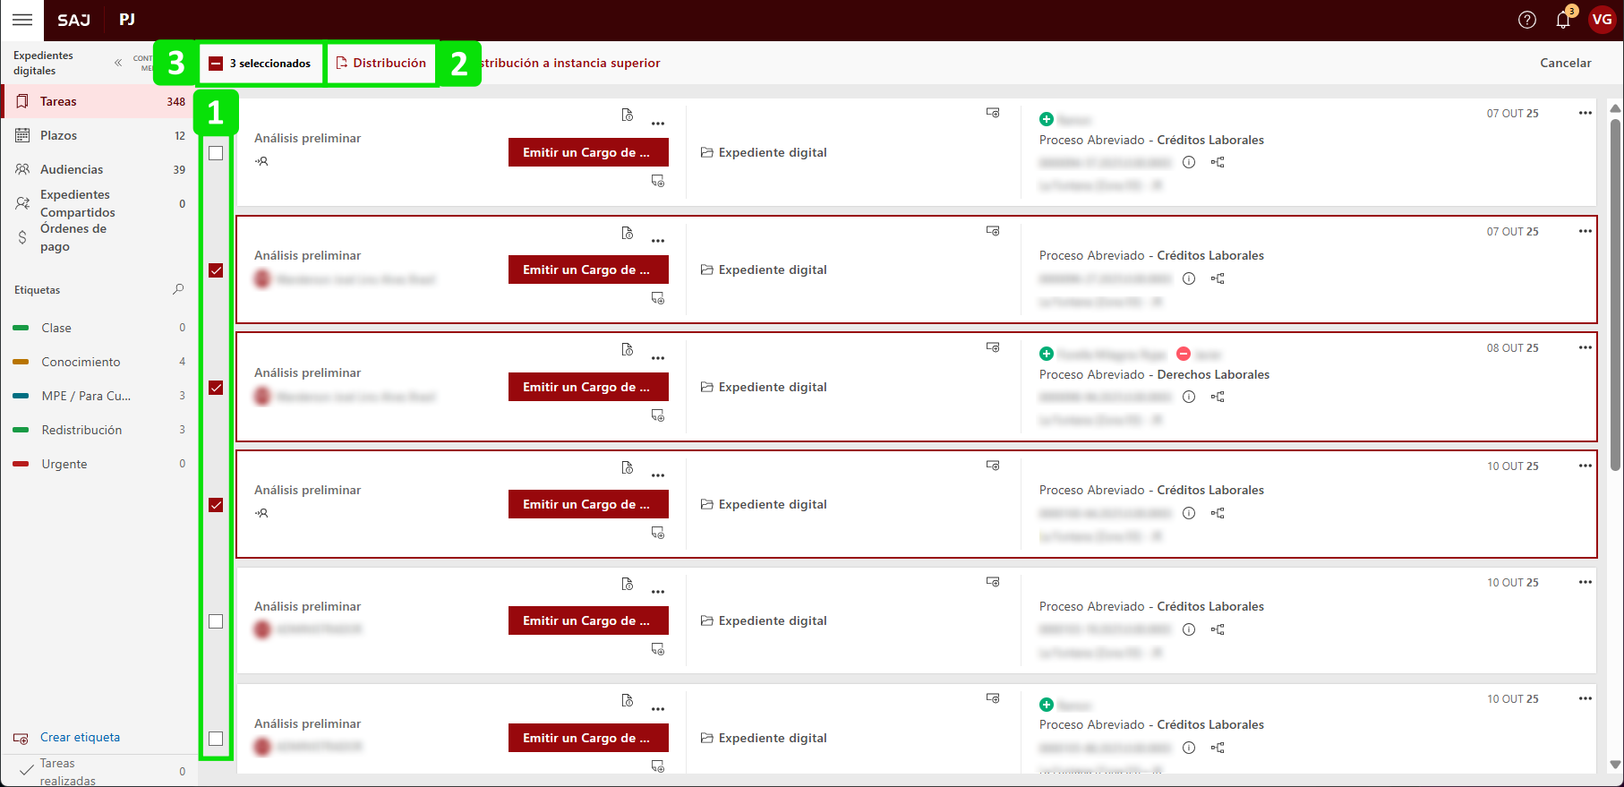Click Cancelar to clear selection
This screenshot has height=787, width=1624.
coord(1565,63)
